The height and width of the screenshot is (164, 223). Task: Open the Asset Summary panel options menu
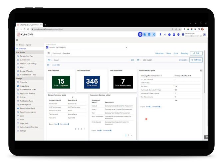pyautogui.click(x=201, y=71)
